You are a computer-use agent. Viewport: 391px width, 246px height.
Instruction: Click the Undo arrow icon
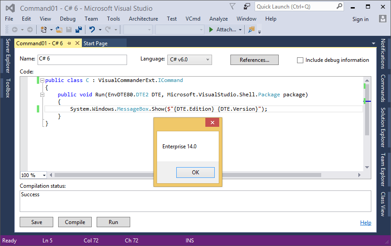coord(92,30)
